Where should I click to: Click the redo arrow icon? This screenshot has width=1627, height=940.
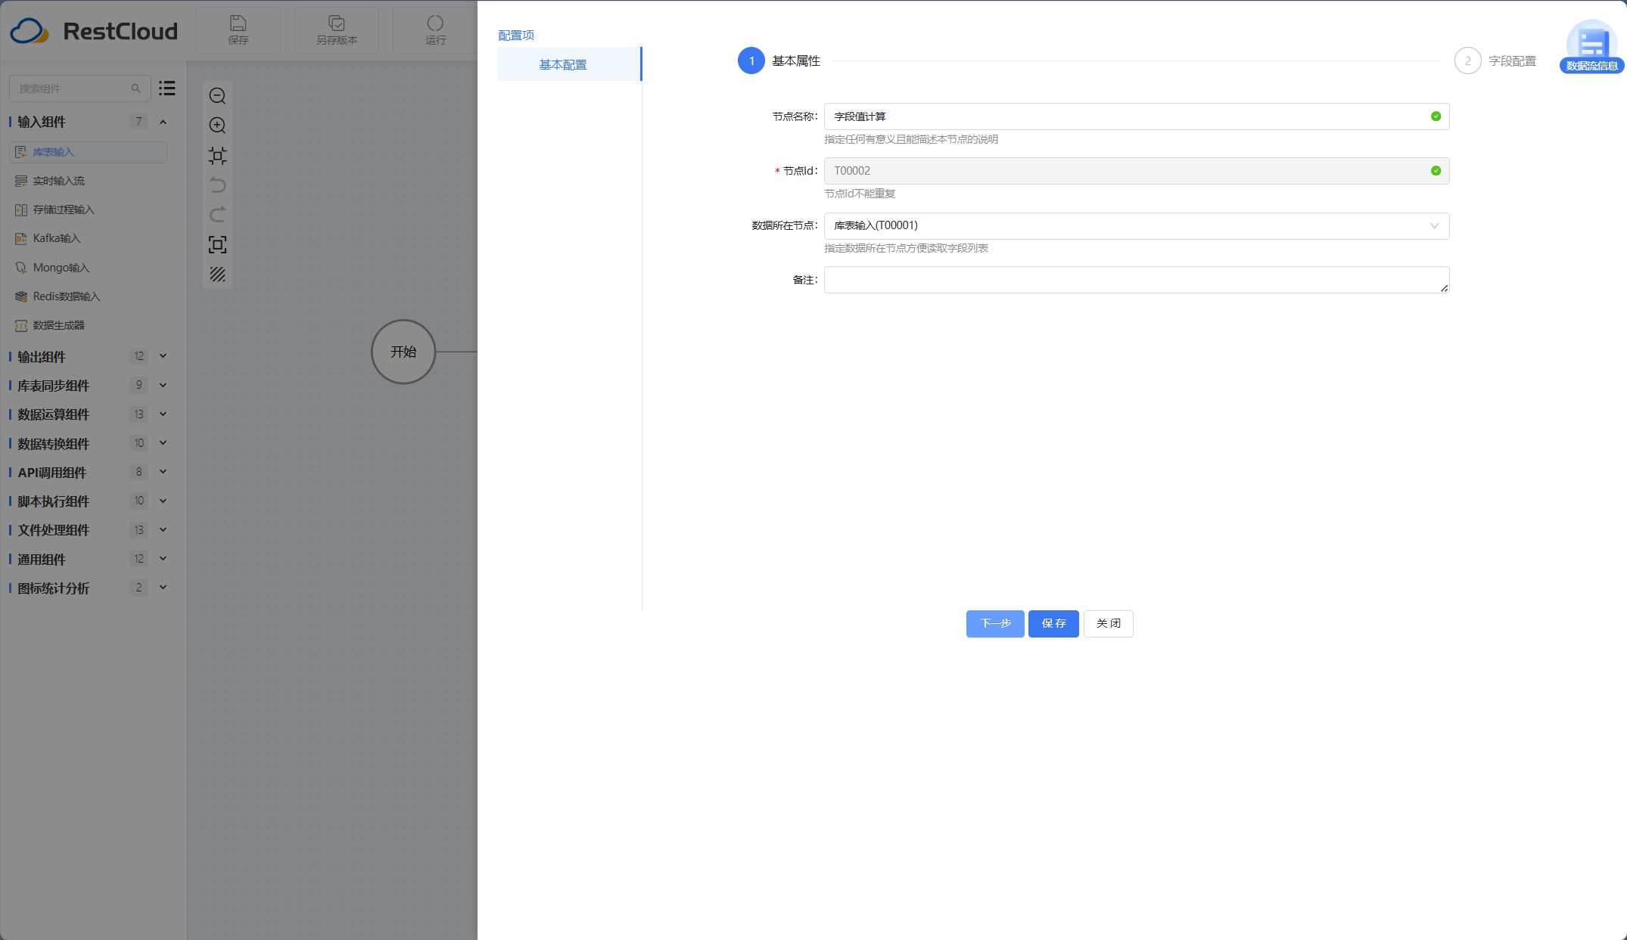[x=217, y=215]
